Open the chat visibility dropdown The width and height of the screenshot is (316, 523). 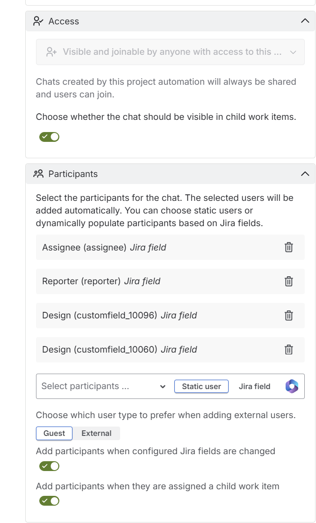170,52
